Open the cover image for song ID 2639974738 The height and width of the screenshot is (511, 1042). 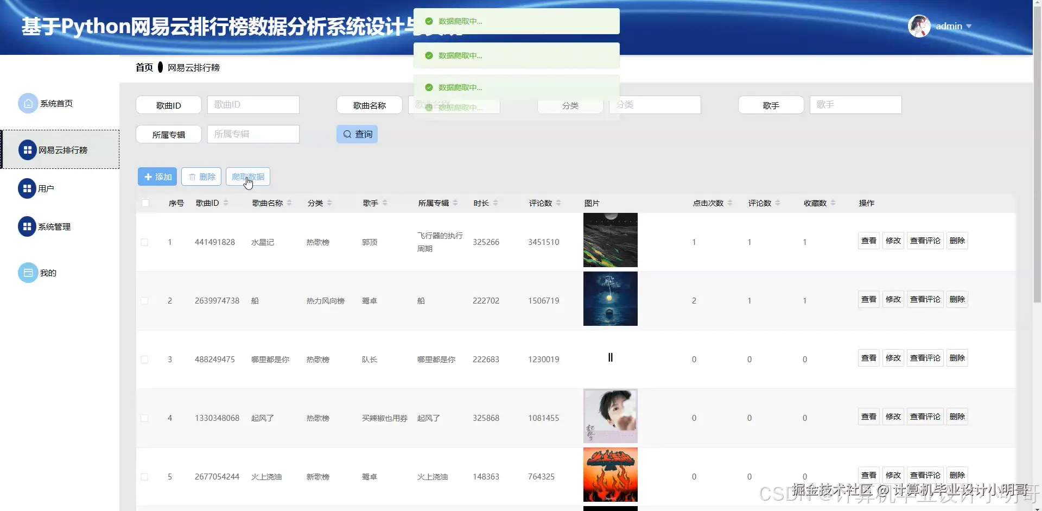tap(611, 299)
